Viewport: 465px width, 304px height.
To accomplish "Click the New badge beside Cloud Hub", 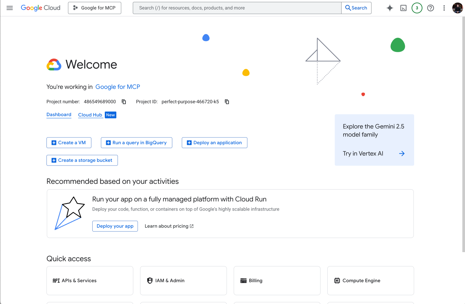I will point(111,115).
